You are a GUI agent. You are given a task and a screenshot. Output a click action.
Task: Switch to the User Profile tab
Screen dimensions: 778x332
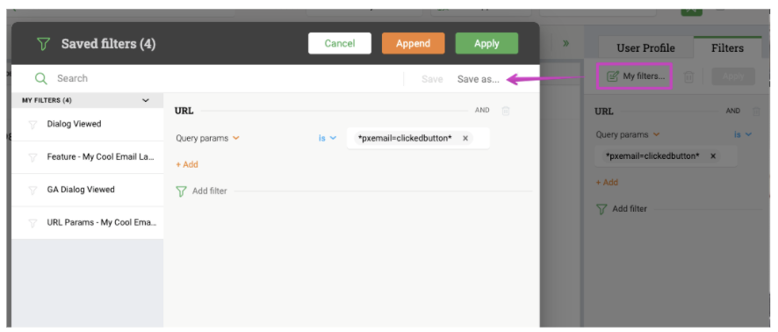point(645,48)
